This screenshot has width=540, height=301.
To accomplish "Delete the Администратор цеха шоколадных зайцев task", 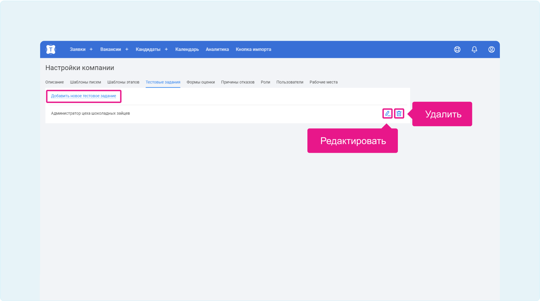I will tap(399, 113).
